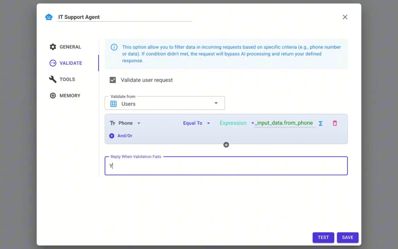The height and width of the screenshot is (249, 398).
Task: Focus the Reply When Validation Fails field
Action: pyautogui.click(x=226, y=166)
